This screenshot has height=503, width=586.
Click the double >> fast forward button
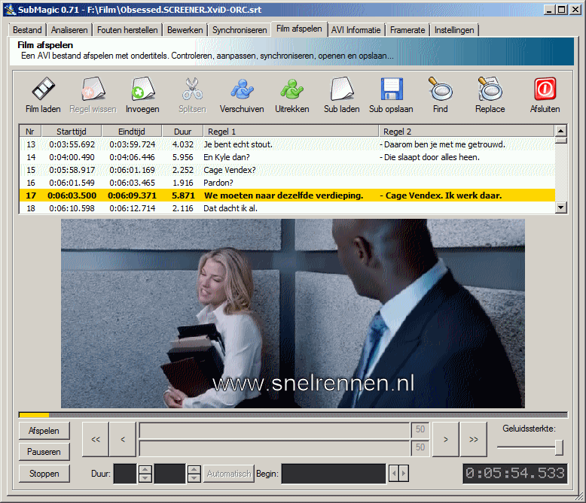[x=474, y=439]
